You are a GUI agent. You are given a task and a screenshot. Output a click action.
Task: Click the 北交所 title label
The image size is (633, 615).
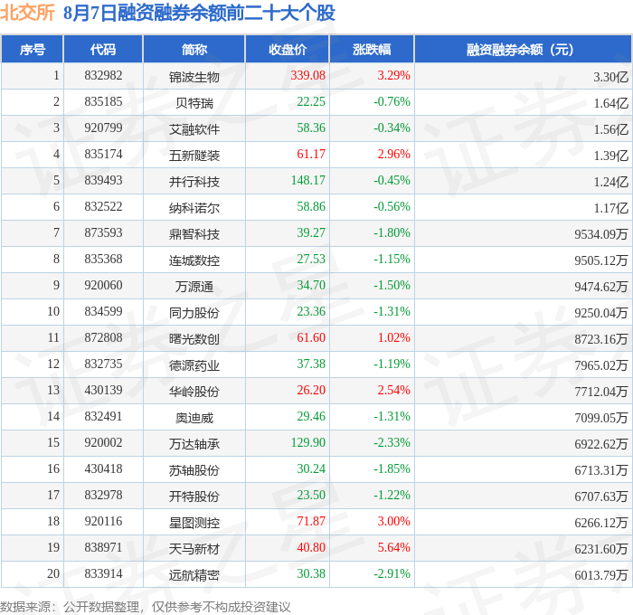point(27,13)
